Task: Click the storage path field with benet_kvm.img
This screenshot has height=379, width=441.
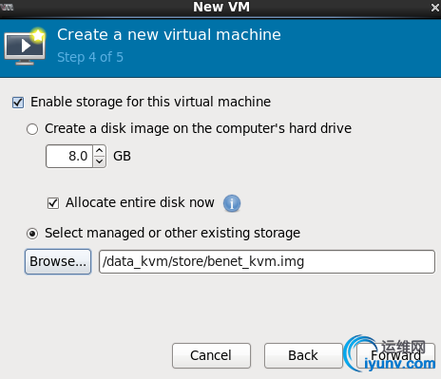Action: (x=267, y=261)
